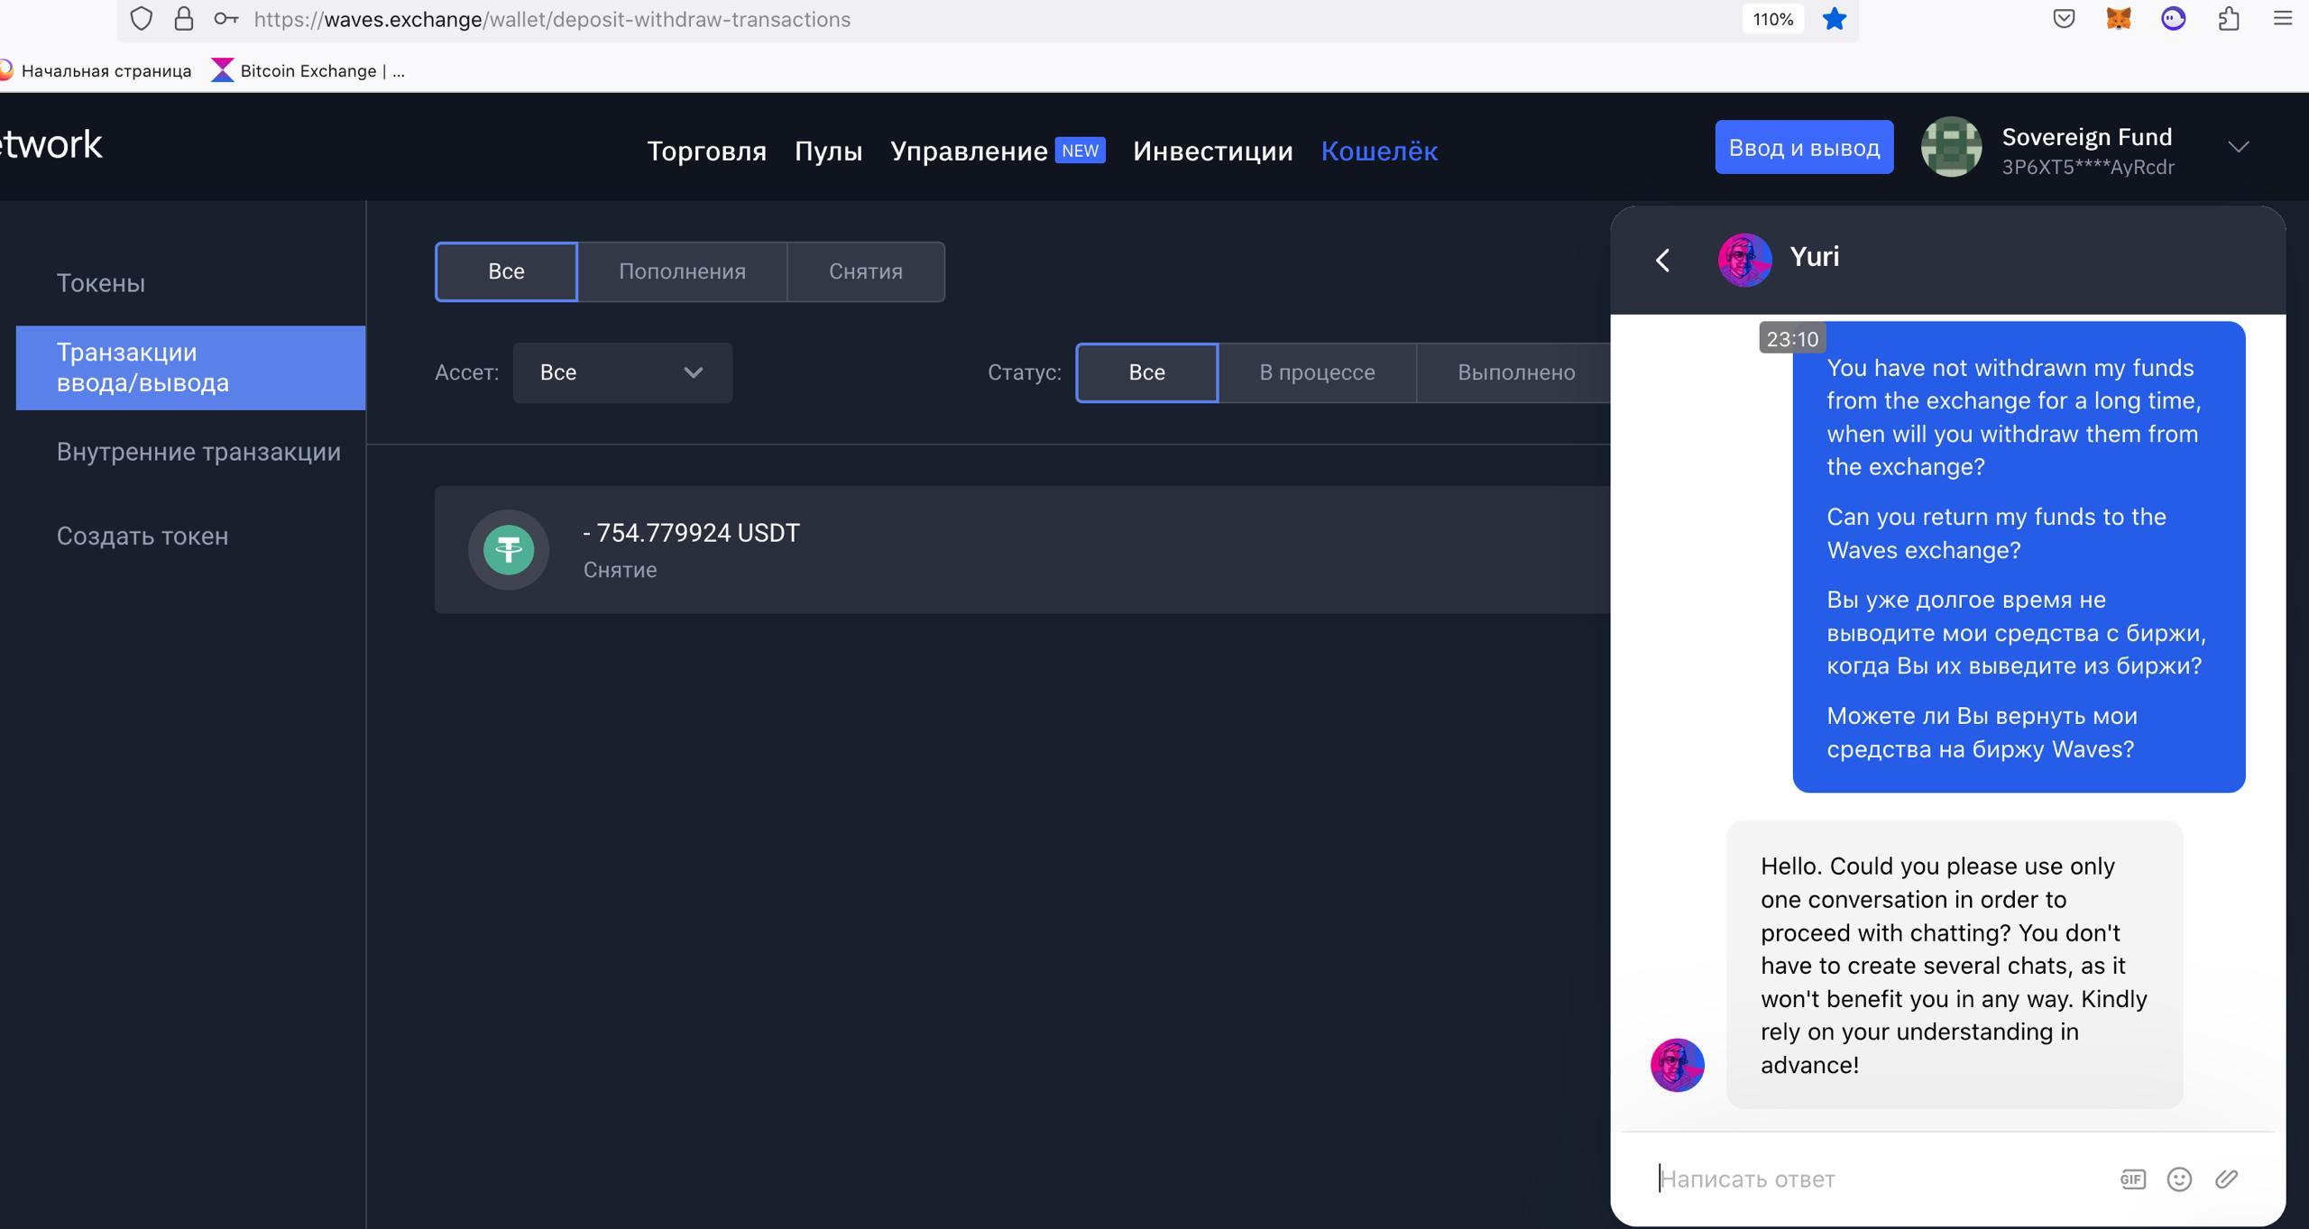
Task: Attach file with paperclip icon
Action: pyautogui.click(x=2226, y=1179)
